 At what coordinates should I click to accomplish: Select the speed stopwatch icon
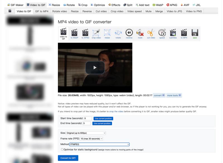pos(162,34)
